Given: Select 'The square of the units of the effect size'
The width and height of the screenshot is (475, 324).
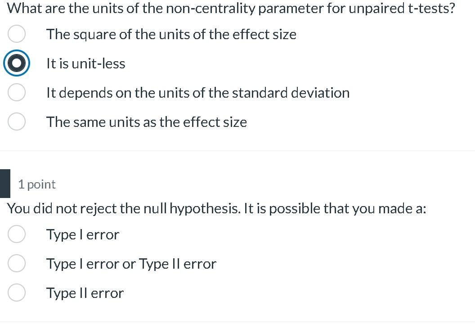Looking at the screenshot, I should pyautogui.click(x=17, y=34).
